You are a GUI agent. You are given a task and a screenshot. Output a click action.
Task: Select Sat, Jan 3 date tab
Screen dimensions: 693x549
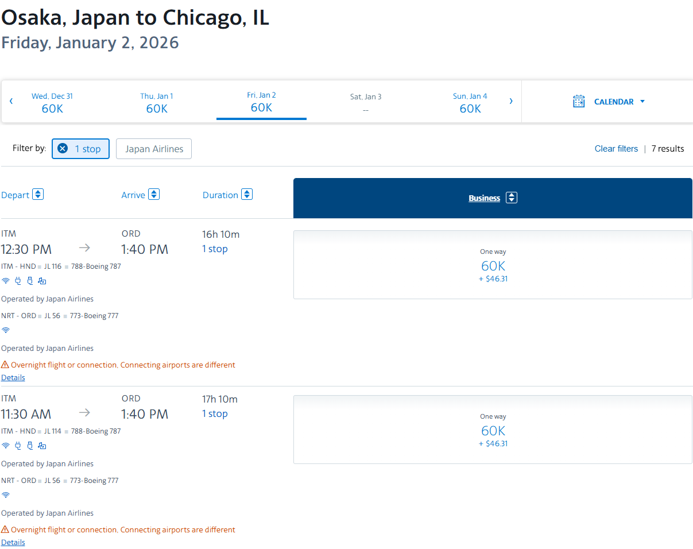click(x=366, y=102)
